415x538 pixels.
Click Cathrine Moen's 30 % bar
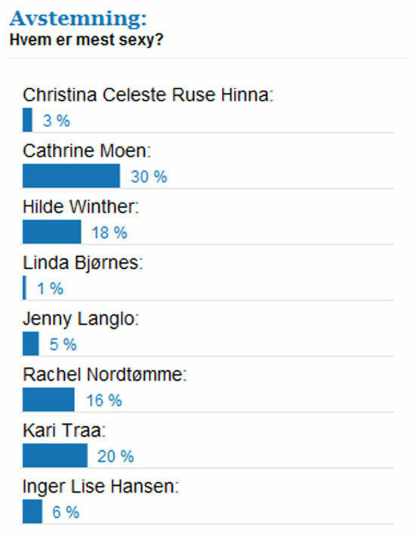point(71,176)
